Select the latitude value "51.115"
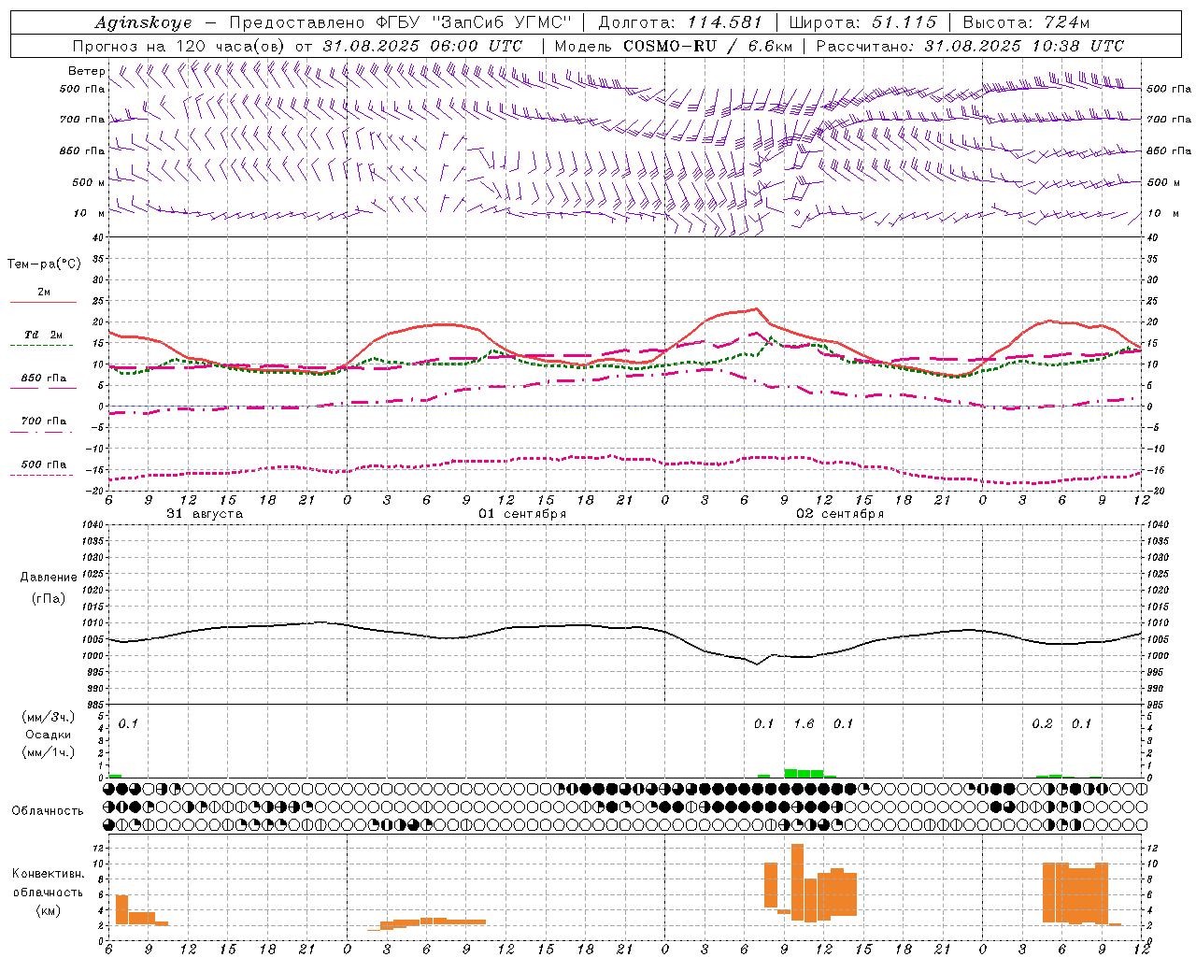The width and height of the screenshot is (1196, 957). coord(904,22)
